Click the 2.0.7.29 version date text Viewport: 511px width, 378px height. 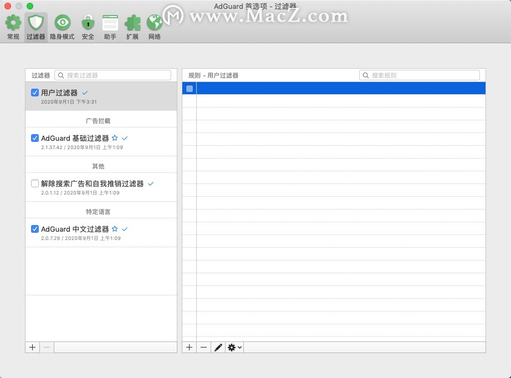(x=81, y=238)
